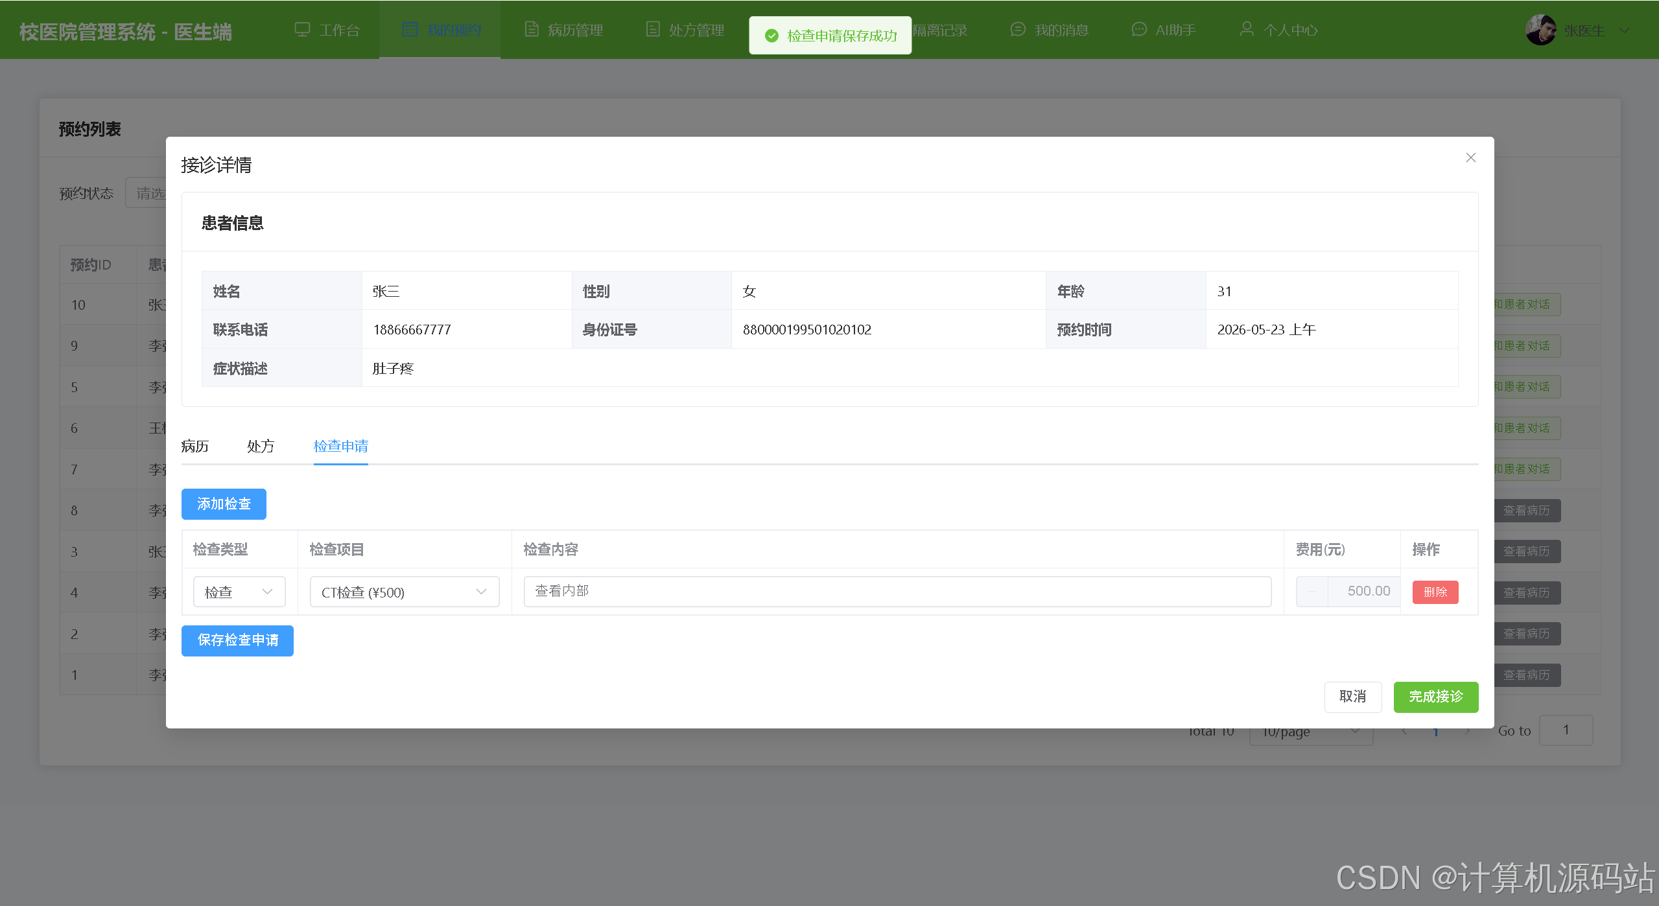1659x906 pixels.
Task: Click the ID number 880000199501020102
Action: point(807,330)
